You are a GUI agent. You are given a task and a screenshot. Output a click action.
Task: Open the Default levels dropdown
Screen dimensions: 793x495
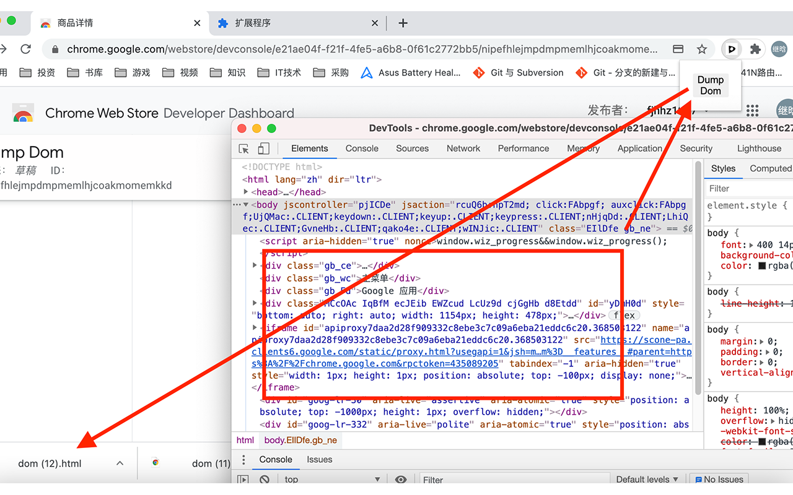[x=647, y=480]
